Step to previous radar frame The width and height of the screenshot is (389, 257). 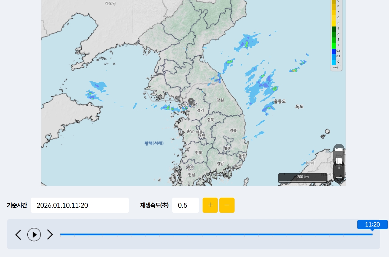(x=18, y=234)
